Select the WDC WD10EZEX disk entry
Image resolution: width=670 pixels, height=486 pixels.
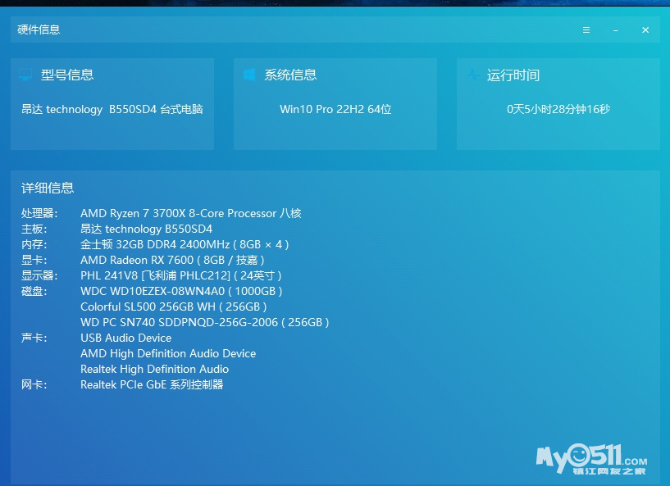pyautogui.click(x=181, y=291)
